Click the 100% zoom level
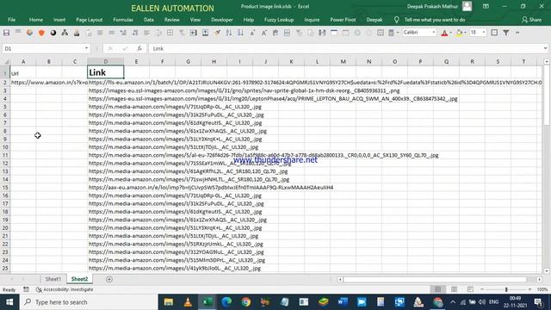The height and width of the screenshot is (310, 551). pos(542,289)
